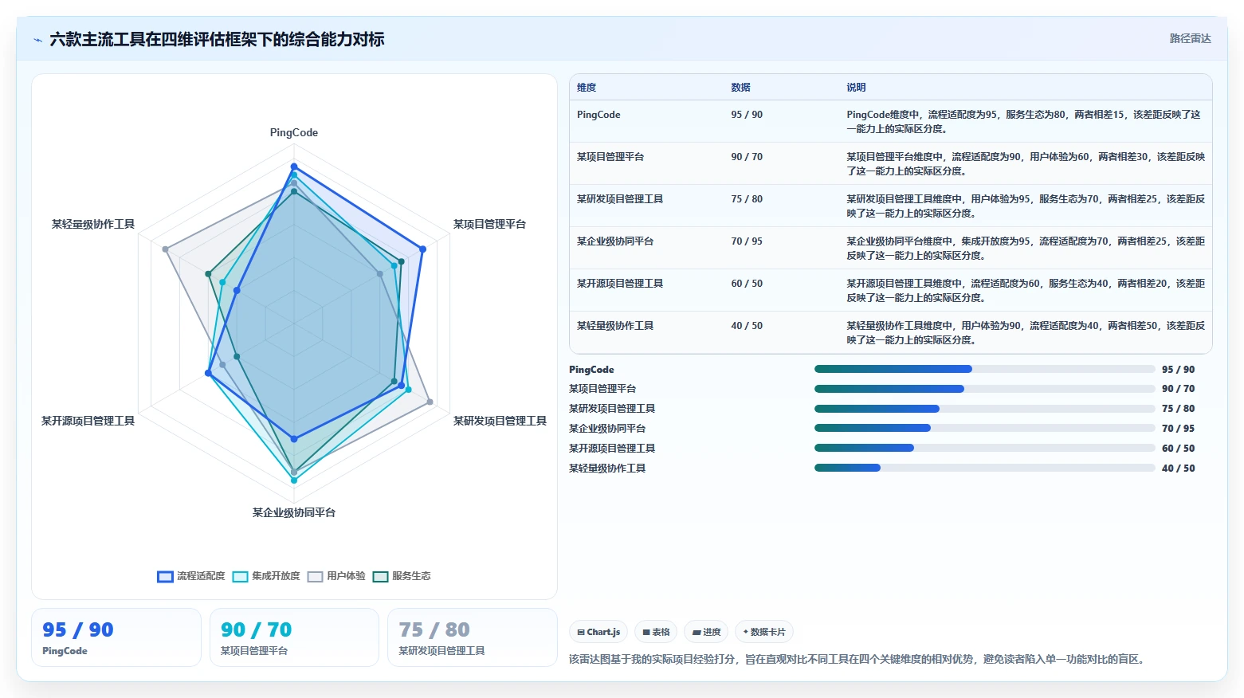Toggle the 用户体验 legend series

(x=336, y=576)
